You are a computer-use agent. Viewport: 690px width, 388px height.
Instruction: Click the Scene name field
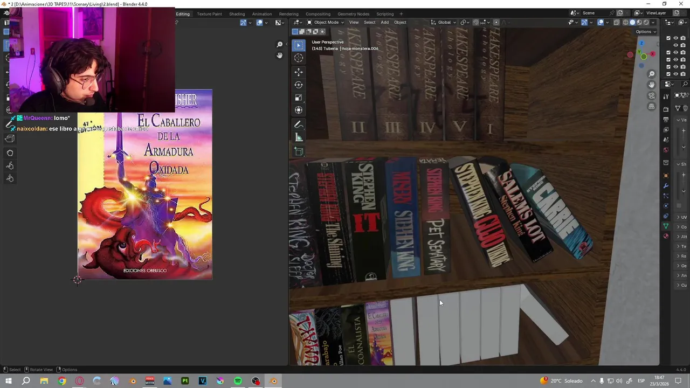[x=596, y=13]
